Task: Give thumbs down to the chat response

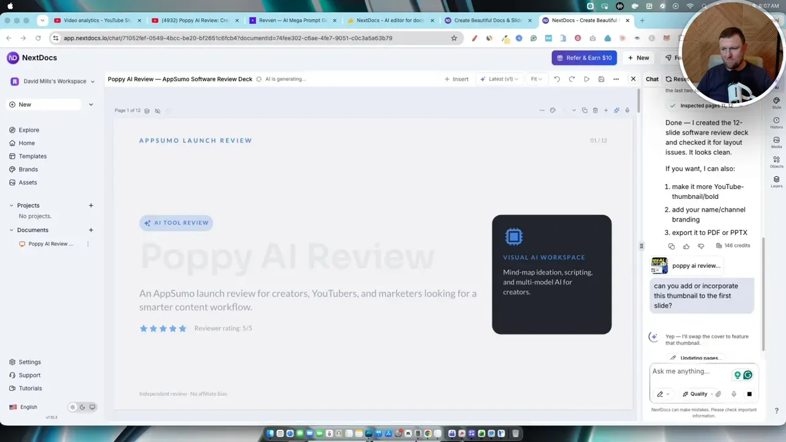Action: 701,246
